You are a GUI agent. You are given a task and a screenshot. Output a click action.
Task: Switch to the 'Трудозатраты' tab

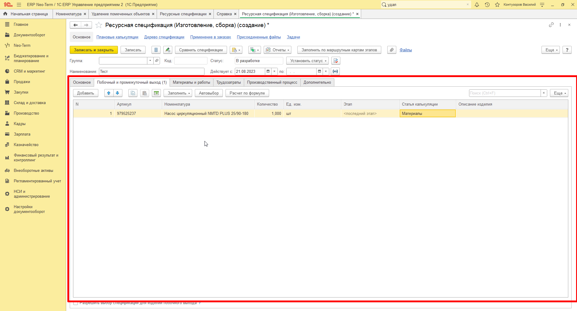(229, 82)
